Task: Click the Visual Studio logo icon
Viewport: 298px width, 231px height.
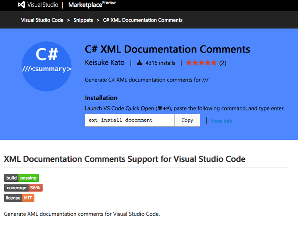Action: coord(22,5)
